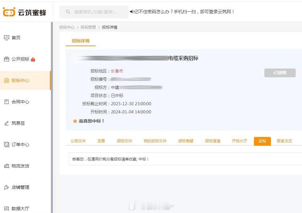
Task: Click the password reminder announcement text
Action: pyautogui.click(x=184, y=12)
